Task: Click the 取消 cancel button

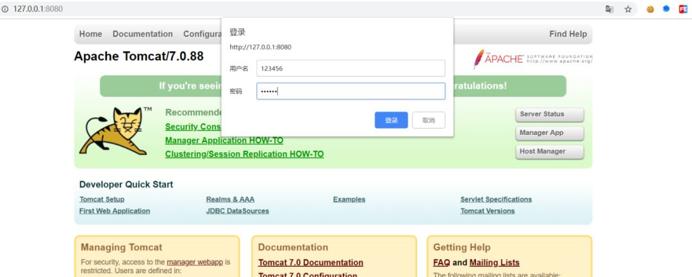Action: (x=429, y=120)
